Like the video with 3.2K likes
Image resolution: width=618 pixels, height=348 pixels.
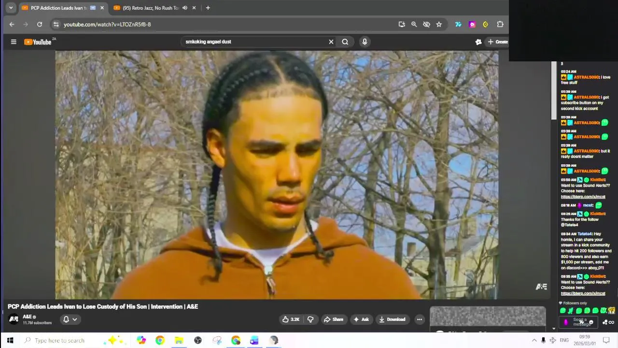[291, 319]
